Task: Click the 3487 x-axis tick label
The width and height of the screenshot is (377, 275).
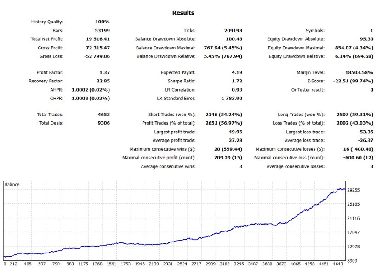Action: 253,264
